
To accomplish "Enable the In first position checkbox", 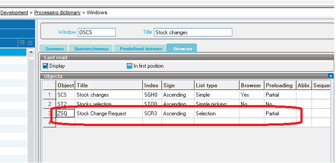I will (130, 66).
